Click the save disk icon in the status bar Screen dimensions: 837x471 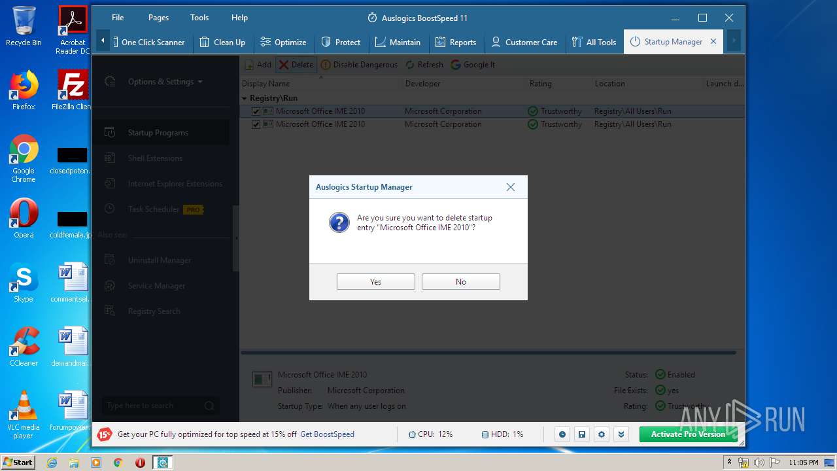(x=581, y=434)
